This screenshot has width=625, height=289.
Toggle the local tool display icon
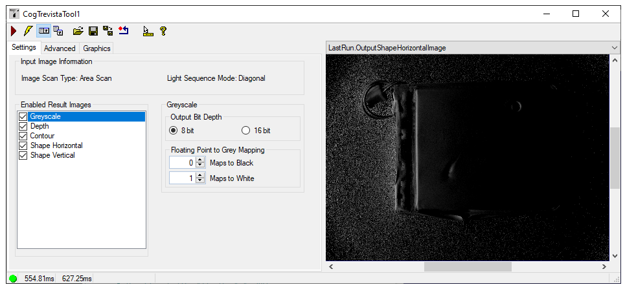pos(44,30)
